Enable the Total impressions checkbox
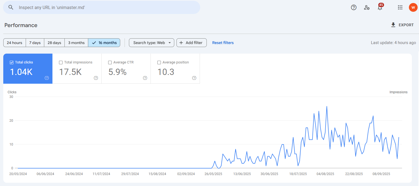The width and height of the screenshot is (419, 186). pyautogui.click(x=61, y=62)
